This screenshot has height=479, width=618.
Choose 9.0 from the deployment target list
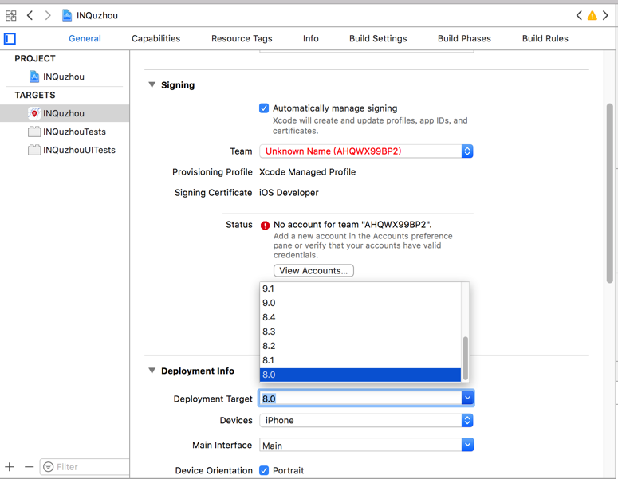pos(269,303)
